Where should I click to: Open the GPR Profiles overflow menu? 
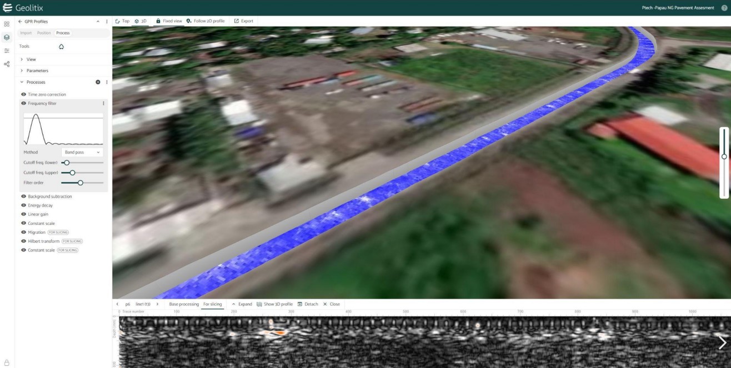[x=107, y=21]
